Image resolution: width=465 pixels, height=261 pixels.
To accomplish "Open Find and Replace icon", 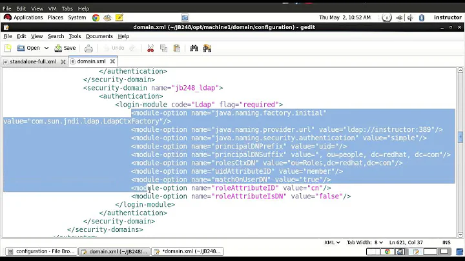I will point(207,48).
